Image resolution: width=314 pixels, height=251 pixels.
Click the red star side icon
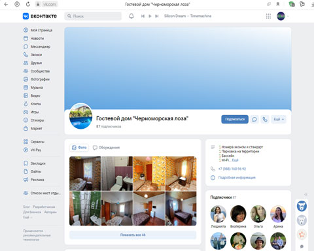coord(302,235)
